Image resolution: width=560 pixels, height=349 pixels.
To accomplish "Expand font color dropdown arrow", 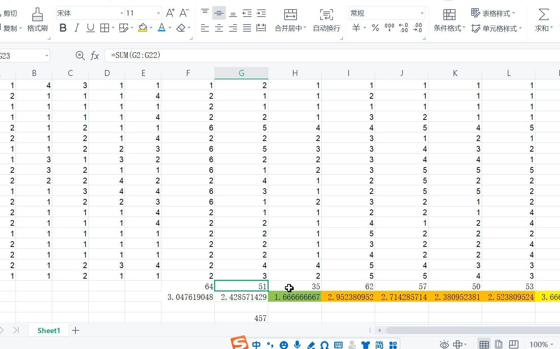I will point(170,28).
